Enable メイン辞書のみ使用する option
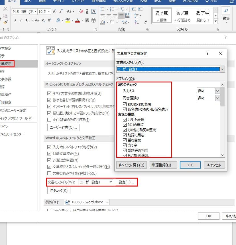Viewport: 236px width, 245px height. tap(49, 120)
